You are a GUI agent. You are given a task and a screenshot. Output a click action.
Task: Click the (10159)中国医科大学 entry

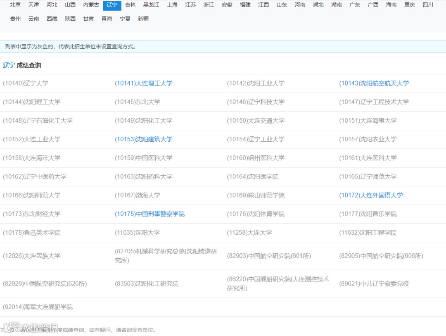click(144, 158)
